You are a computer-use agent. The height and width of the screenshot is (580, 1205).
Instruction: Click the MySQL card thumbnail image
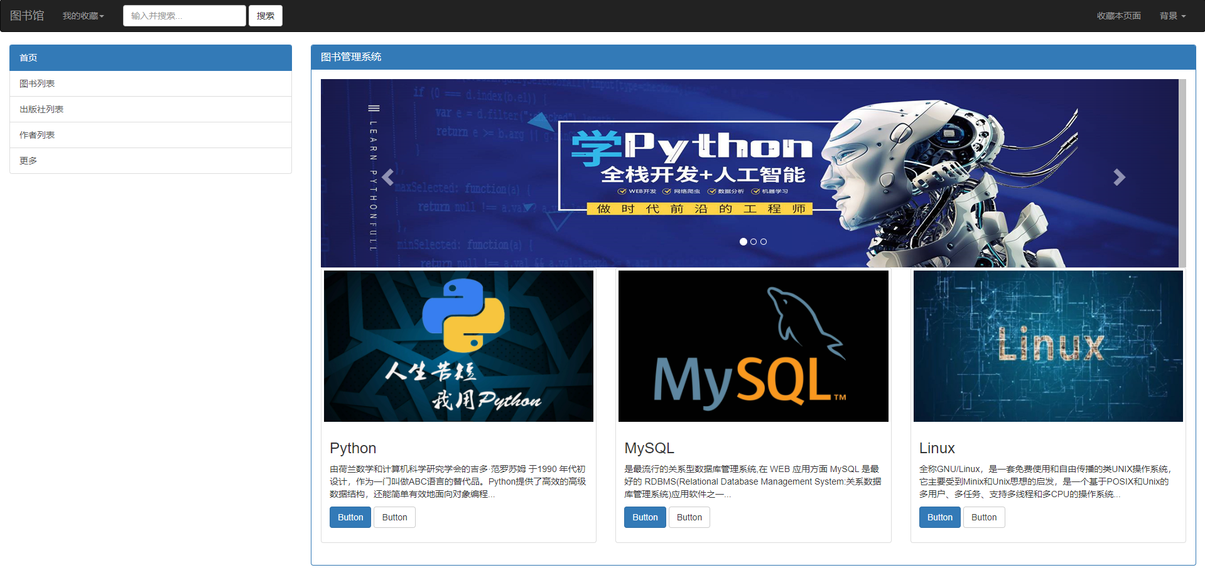click(754, 346)
